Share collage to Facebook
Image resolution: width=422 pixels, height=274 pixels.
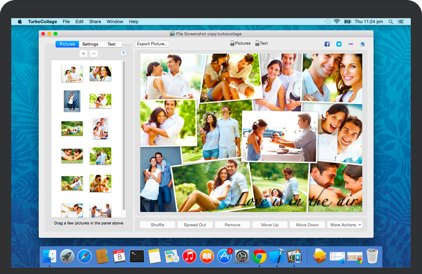[x=327, y=44]
